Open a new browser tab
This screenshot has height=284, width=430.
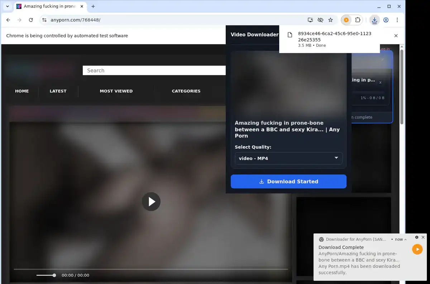(x=93, y=6)
